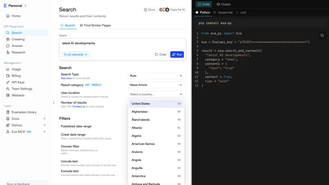Click external link arrow next to Docs
The image size is (329, 185).
point(44,119)
